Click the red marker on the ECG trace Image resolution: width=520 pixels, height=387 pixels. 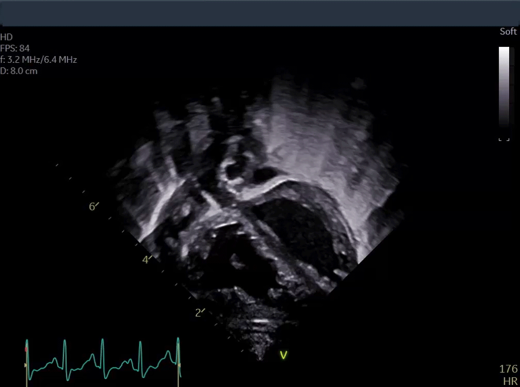click(26, 350)
